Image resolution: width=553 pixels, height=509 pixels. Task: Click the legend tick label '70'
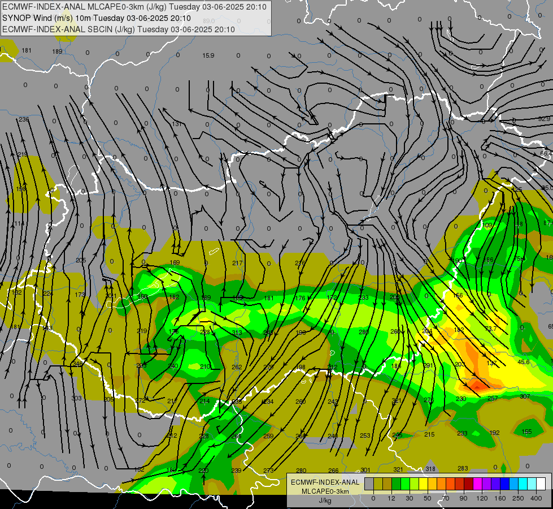point(446,498)
